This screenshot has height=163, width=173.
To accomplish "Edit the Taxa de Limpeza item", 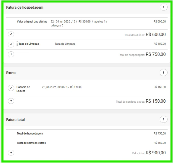I will [x=11, y=44].
